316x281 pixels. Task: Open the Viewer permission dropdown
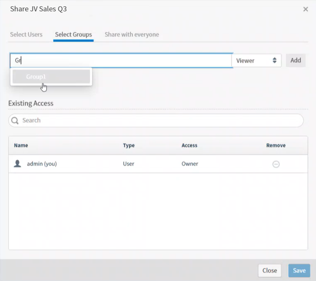point(256,61)
